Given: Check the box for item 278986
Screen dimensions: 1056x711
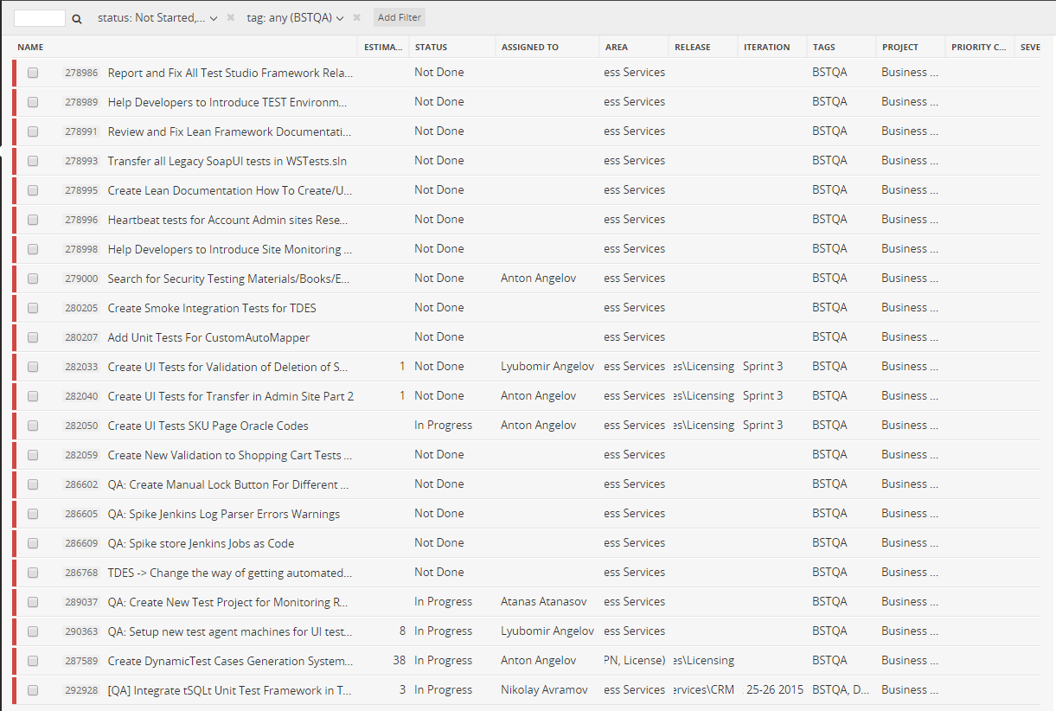Looking at the screenshot, I should pos(33,74).
